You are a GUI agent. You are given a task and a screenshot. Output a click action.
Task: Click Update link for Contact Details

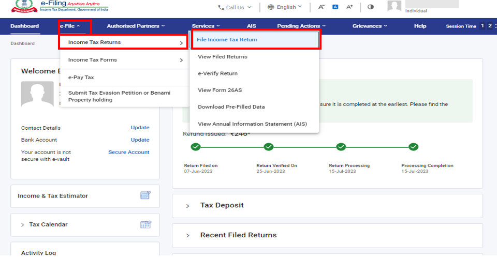tap(140, 128)
